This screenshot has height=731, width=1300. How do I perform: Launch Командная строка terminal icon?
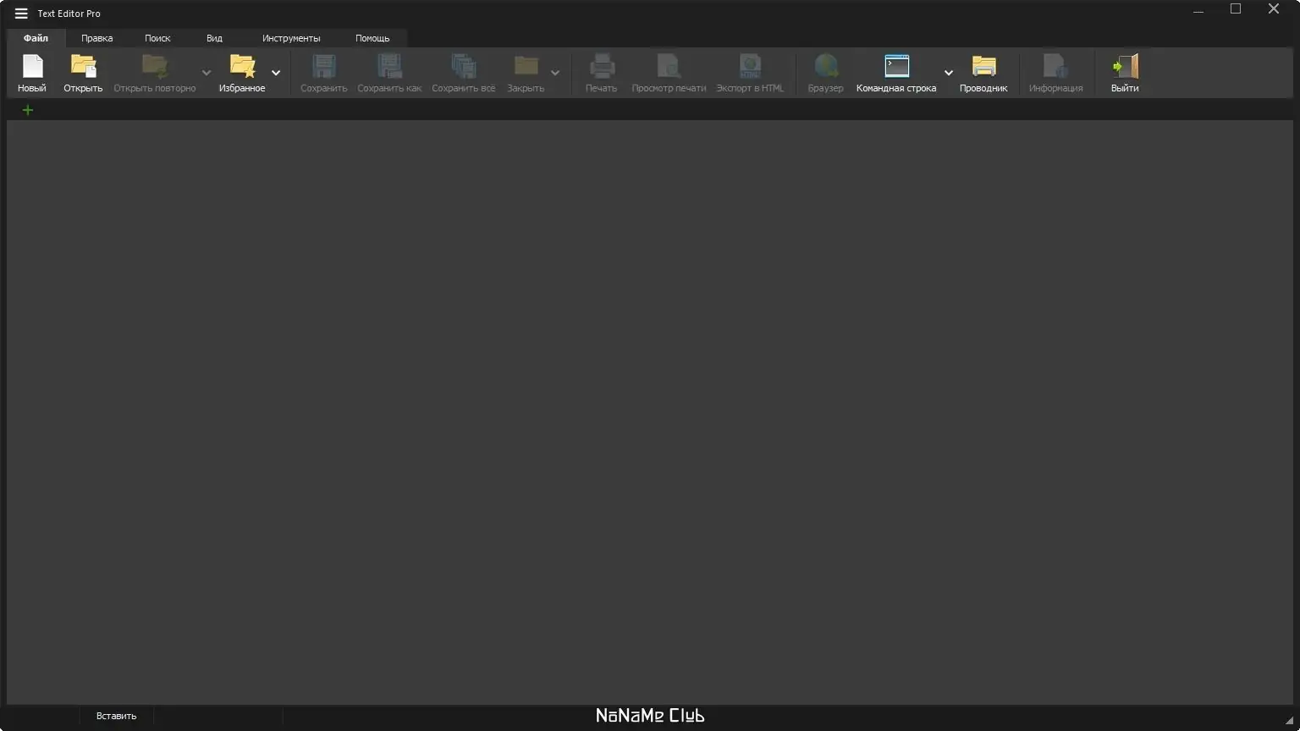point(896,66)
